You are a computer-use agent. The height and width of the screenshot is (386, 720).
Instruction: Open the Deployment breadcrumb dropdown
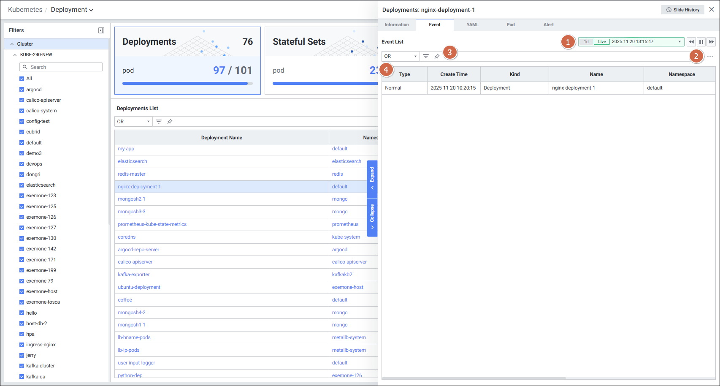click(72, 10)
